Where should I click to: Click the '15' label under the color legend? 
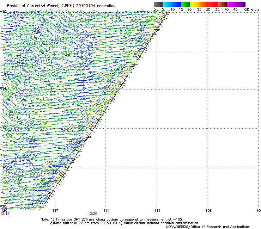click(x=181, y=10)
